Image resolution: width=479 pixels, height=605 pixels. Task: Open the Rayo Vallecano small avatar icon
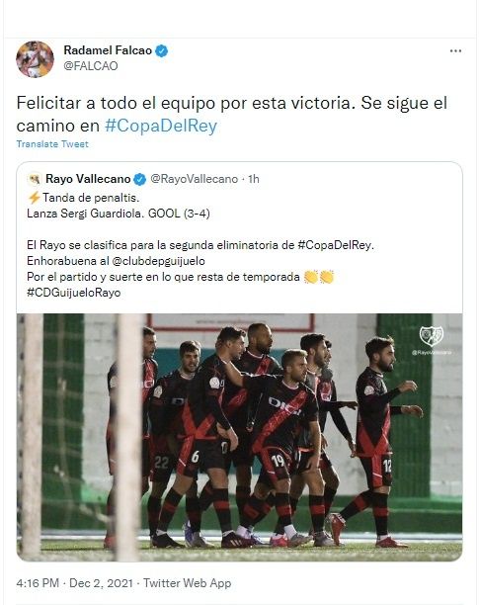pyautogui.click(x=35, y=179)
